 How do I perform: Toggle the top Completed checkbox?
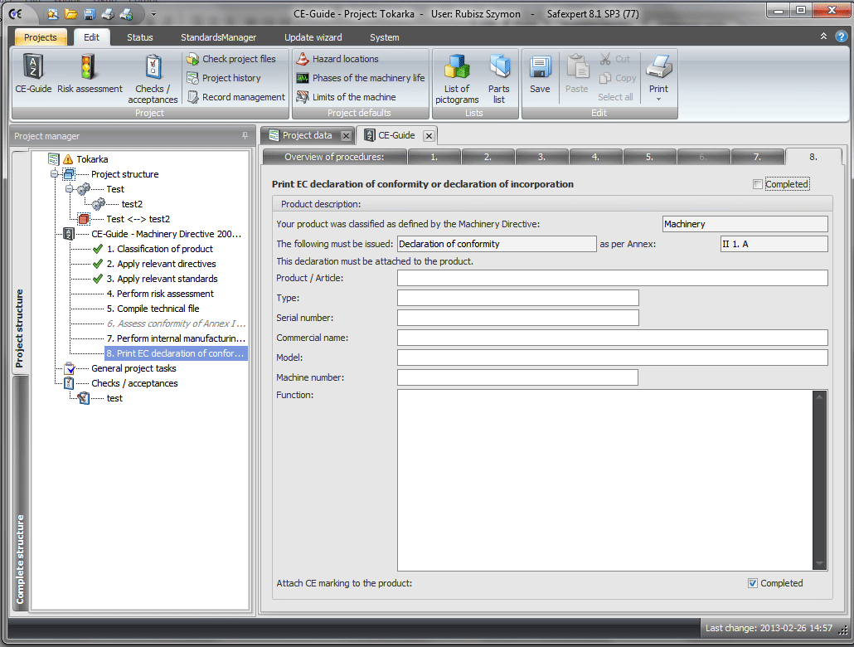click(x=758, y=184)
